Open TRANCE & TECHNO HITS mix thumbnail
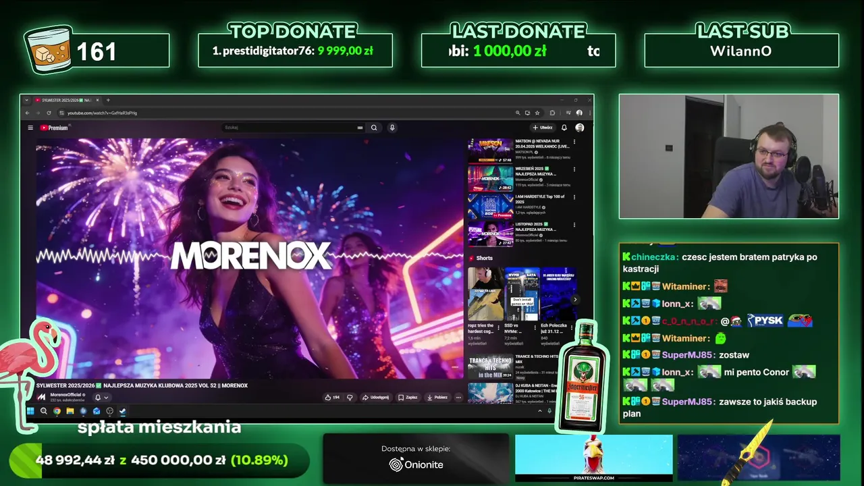Image resolution: width=864 pixels, height=486 pixels. tap(491, 367)
